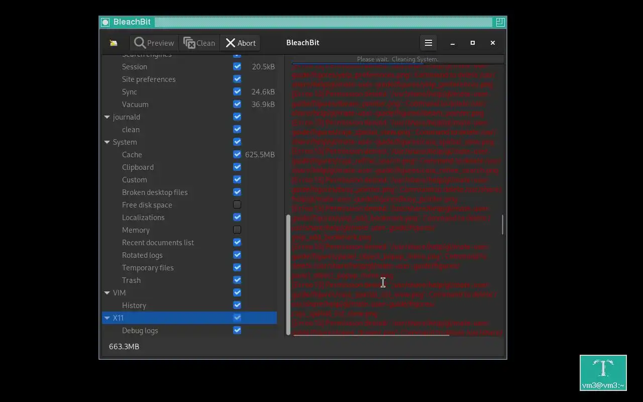Toggle the journald clean checkbox
Viewport: 643px width, 402px height.
237,130
